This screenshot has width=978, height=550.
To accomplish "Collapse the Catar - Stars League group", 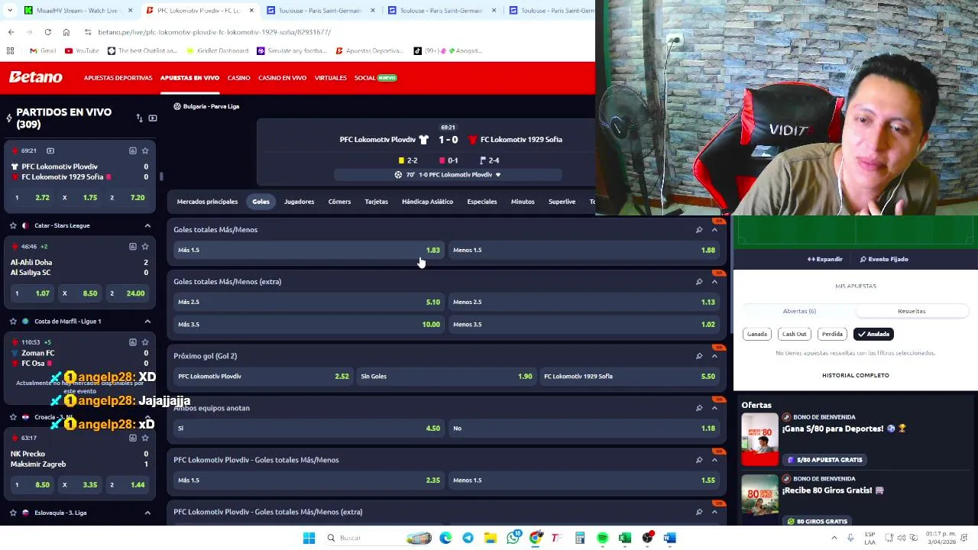I will pos(147,225).
